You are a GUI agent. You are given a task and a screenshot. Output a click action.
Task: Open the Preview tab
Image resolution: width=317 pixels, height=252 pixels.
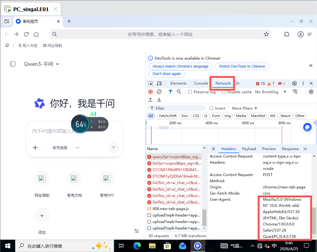click(x=269, y=149)
